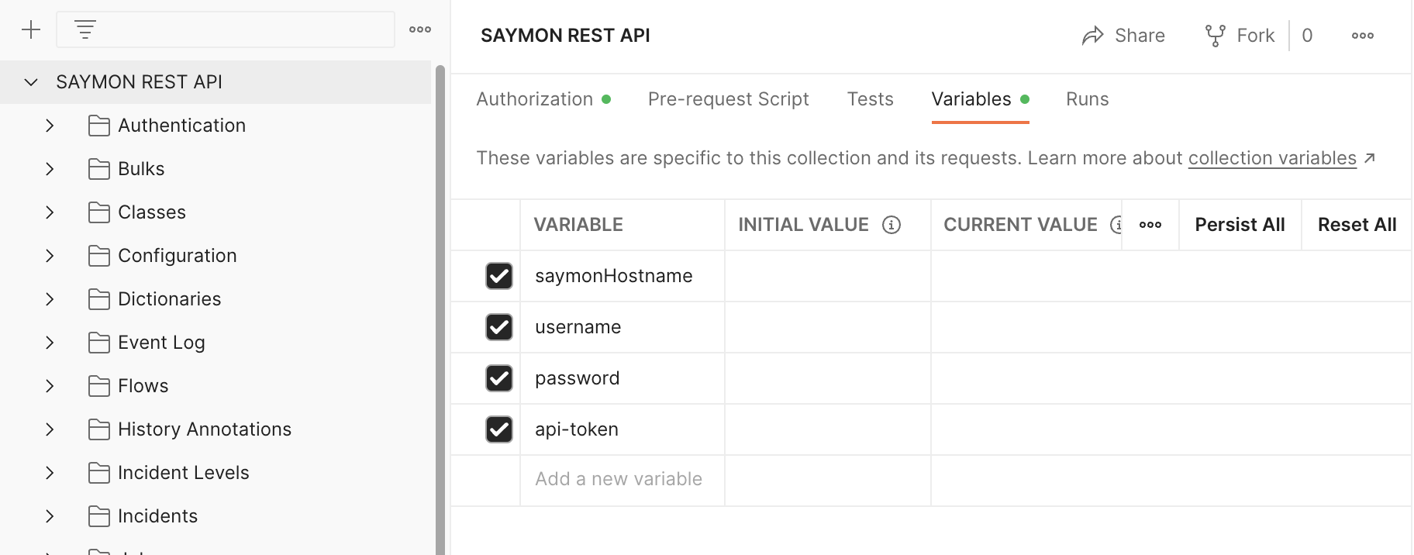Click the Bulks folder icon

pyautogui.click(x=99, y=169)
